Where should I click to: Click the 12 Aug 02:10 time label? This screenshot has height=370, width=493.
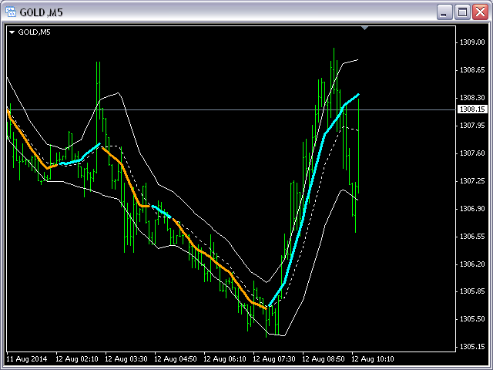point(77,359)
